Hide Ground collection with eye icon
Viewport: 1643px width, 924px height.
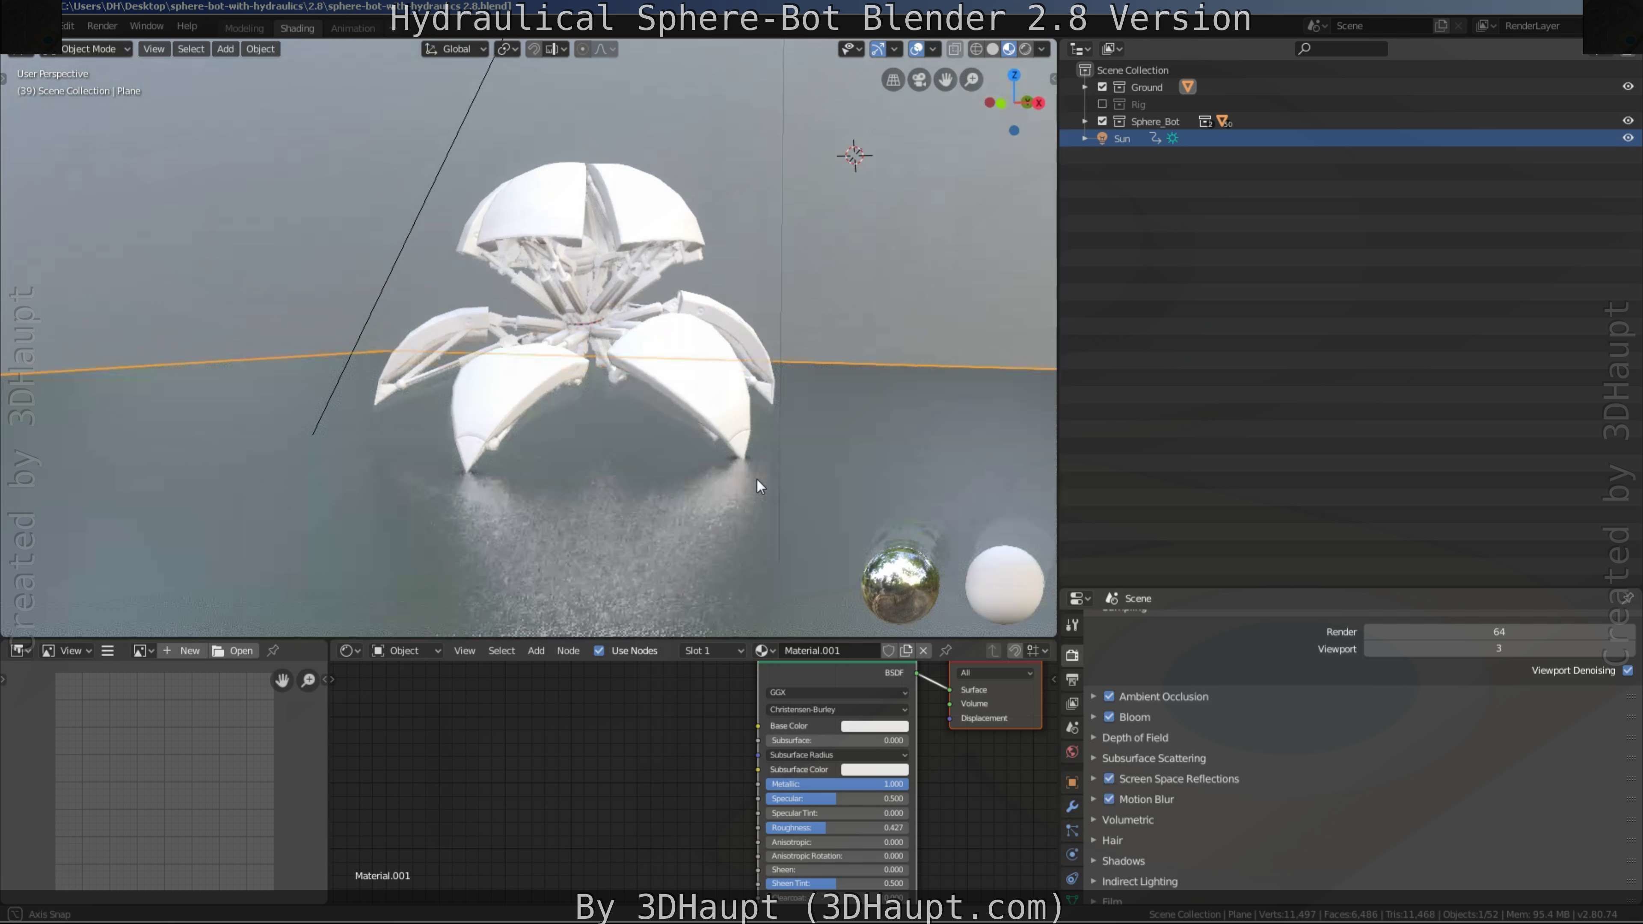[1628, 87]
